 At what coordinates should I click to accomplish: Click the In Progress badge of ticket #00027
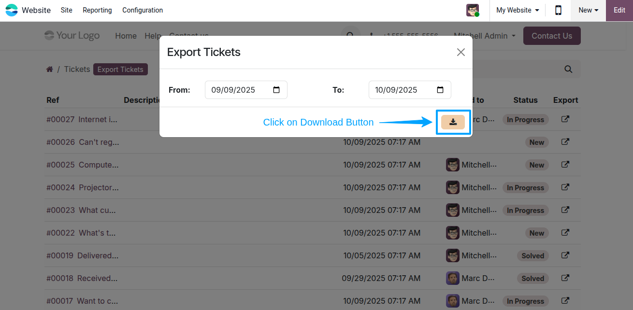coord(525,120)
